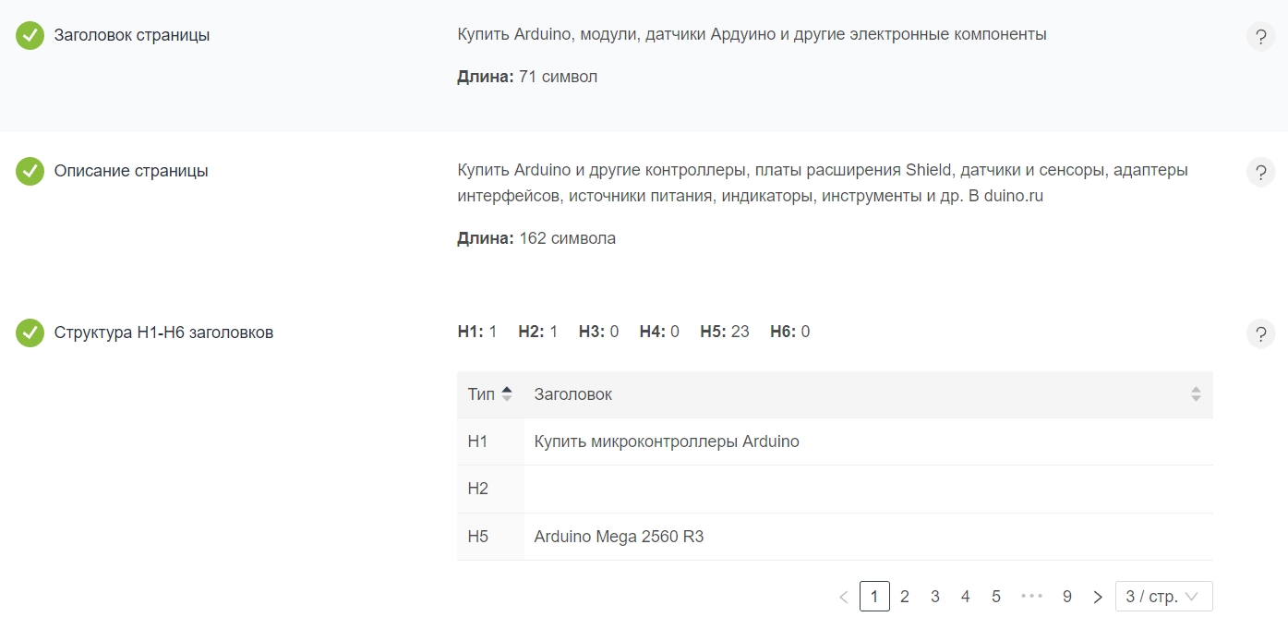The width and height of the screenshot is (1288, 629).
Task: Open pagination page 4
Action: 966,597
